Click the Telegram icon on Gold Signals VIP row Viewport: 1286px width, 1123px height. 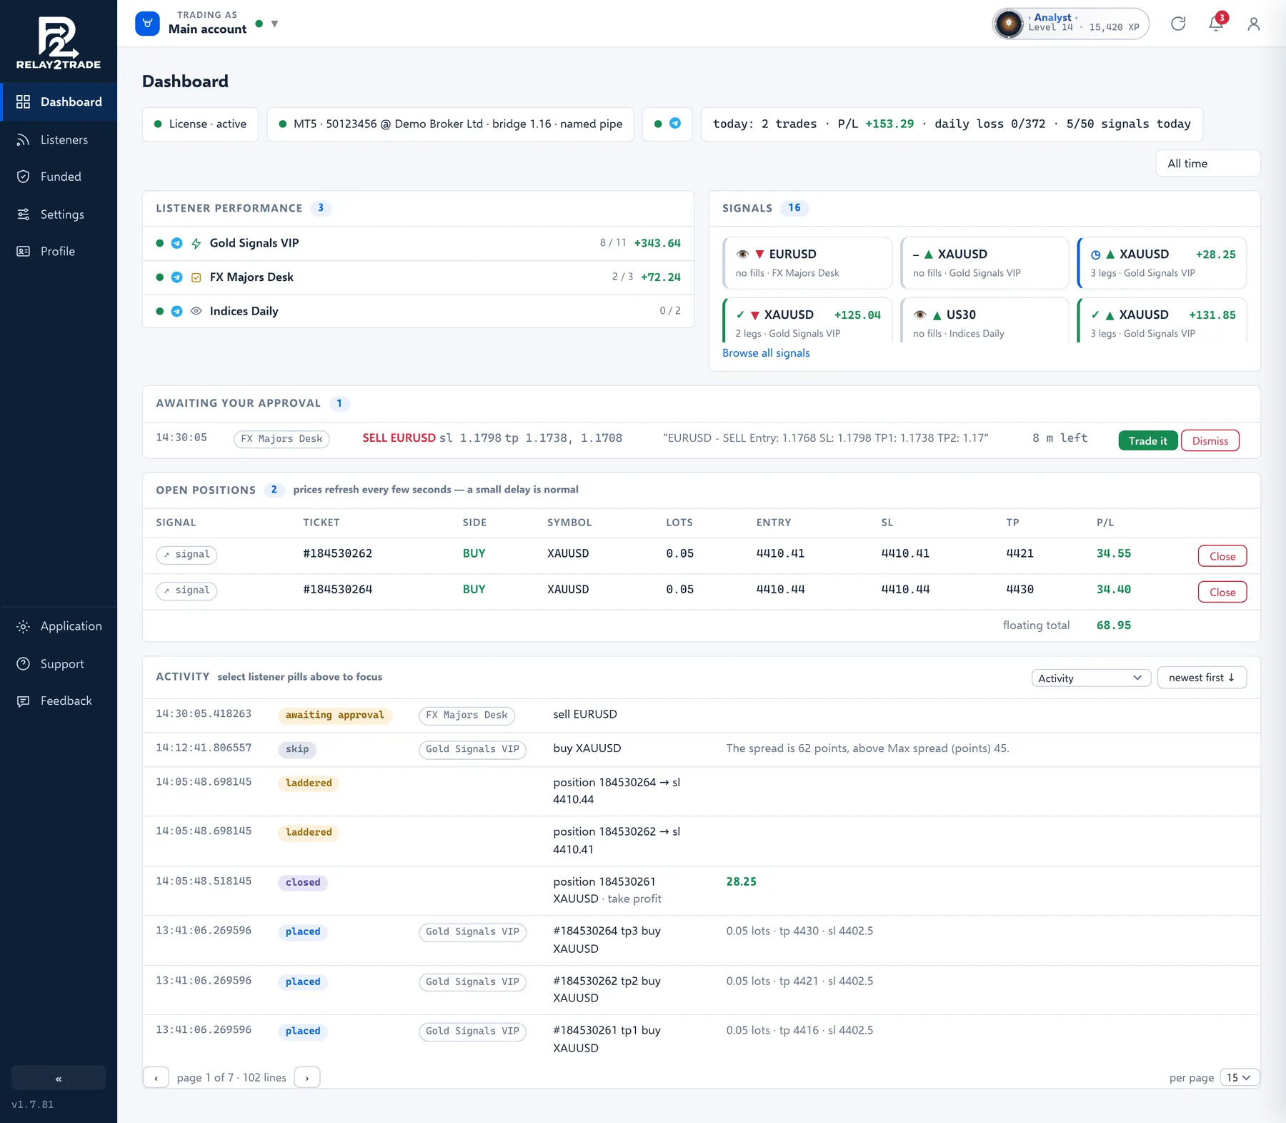tap(177, 243)
